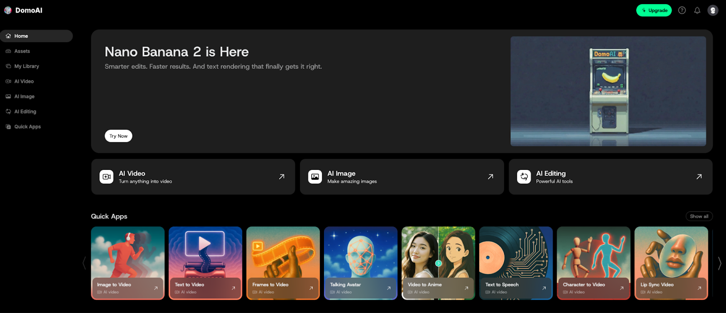This screenshot has height=313, width=726.
Task: Open the Text to Speech thumbnail
Action: pos(516,263)
